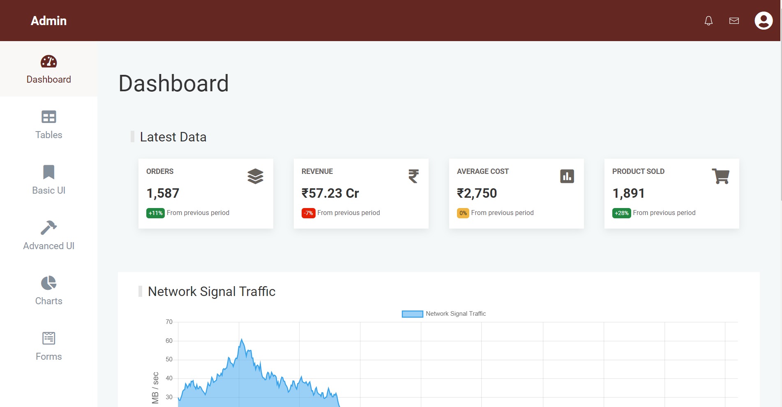Toggle Network Signal Traffic legend swatch

[412, 314]
